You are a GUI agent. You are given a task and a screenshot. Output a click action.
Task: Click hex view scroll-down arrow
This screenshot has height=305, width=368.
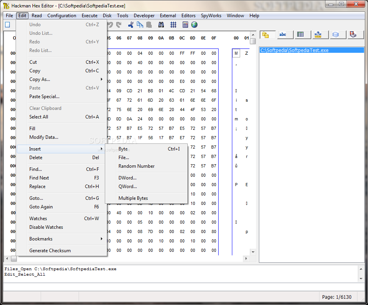[253, 252]
